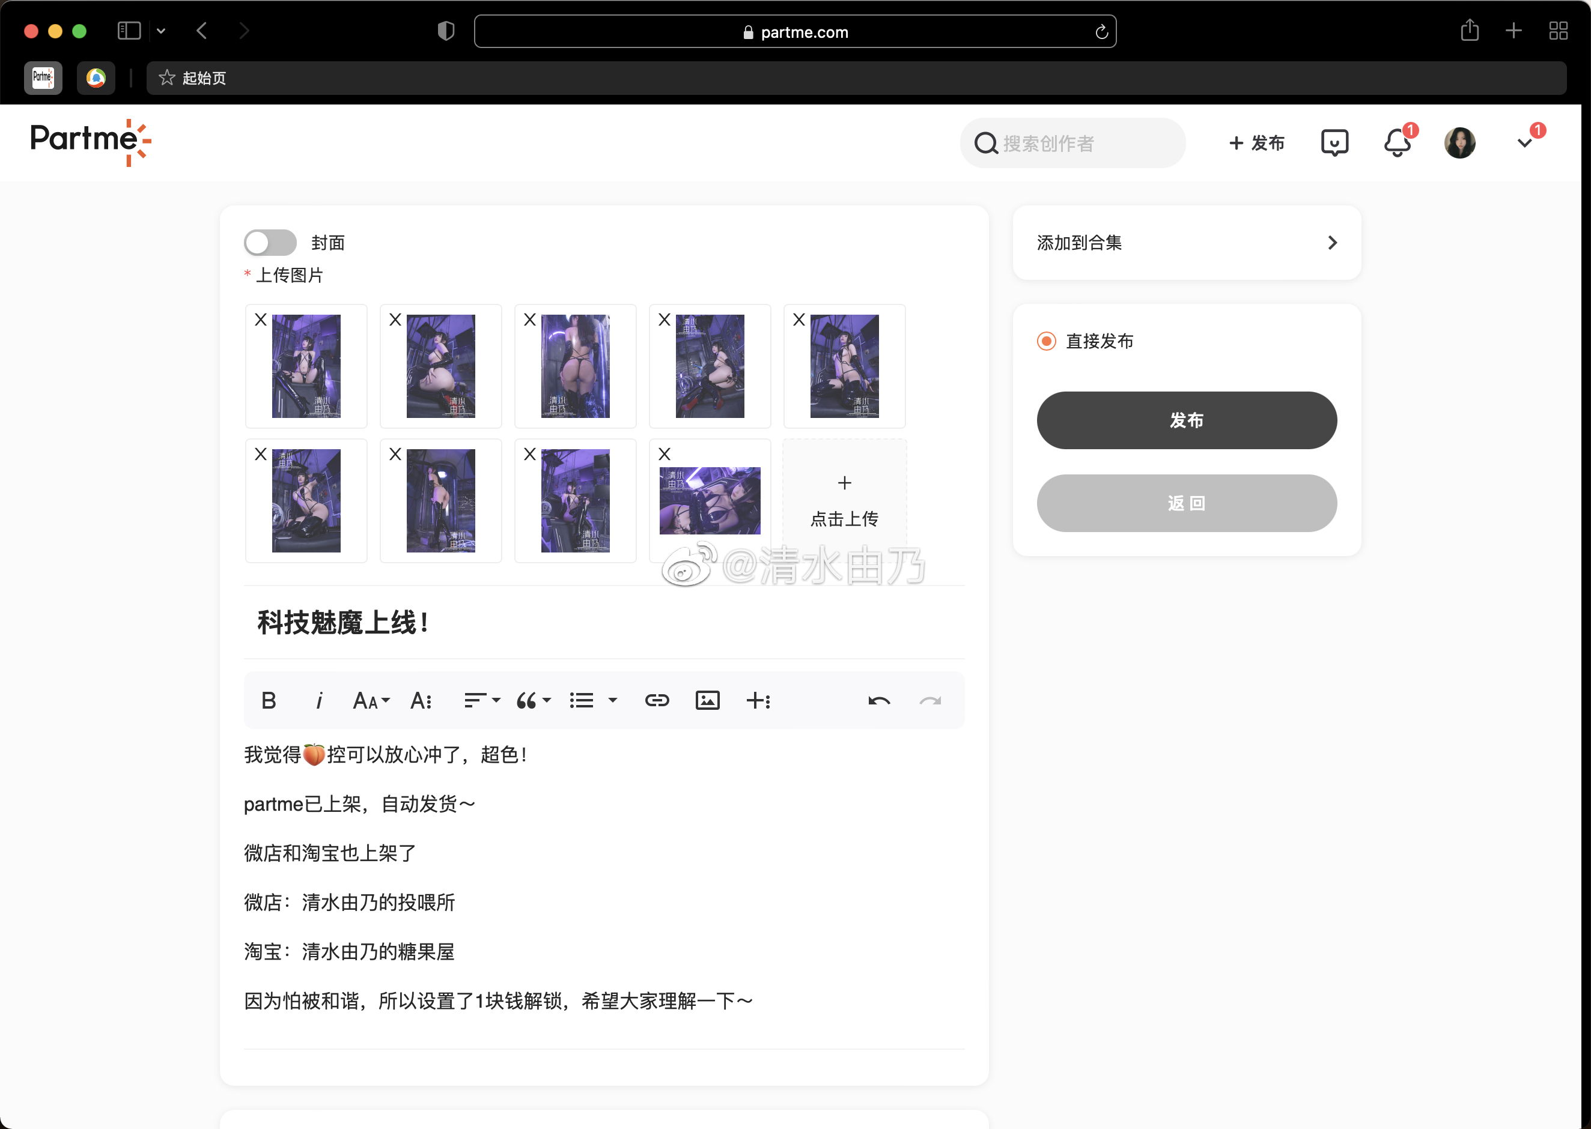Switch to the 起始页 tab

tap(856, 78)
